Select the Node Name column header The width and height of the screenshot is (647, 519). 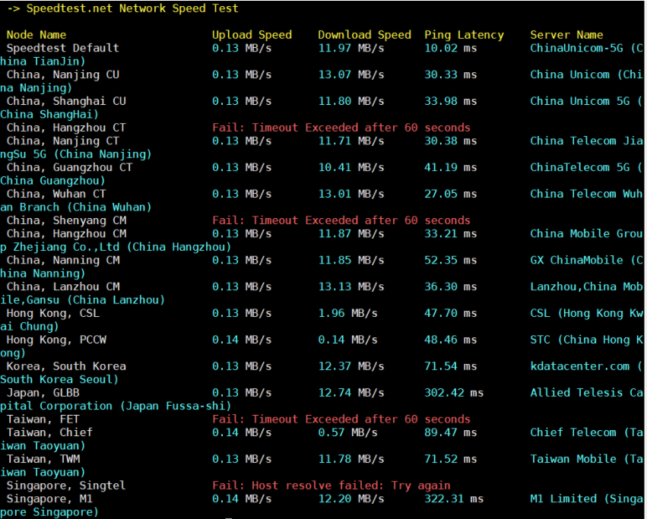(x=36, y=35)
